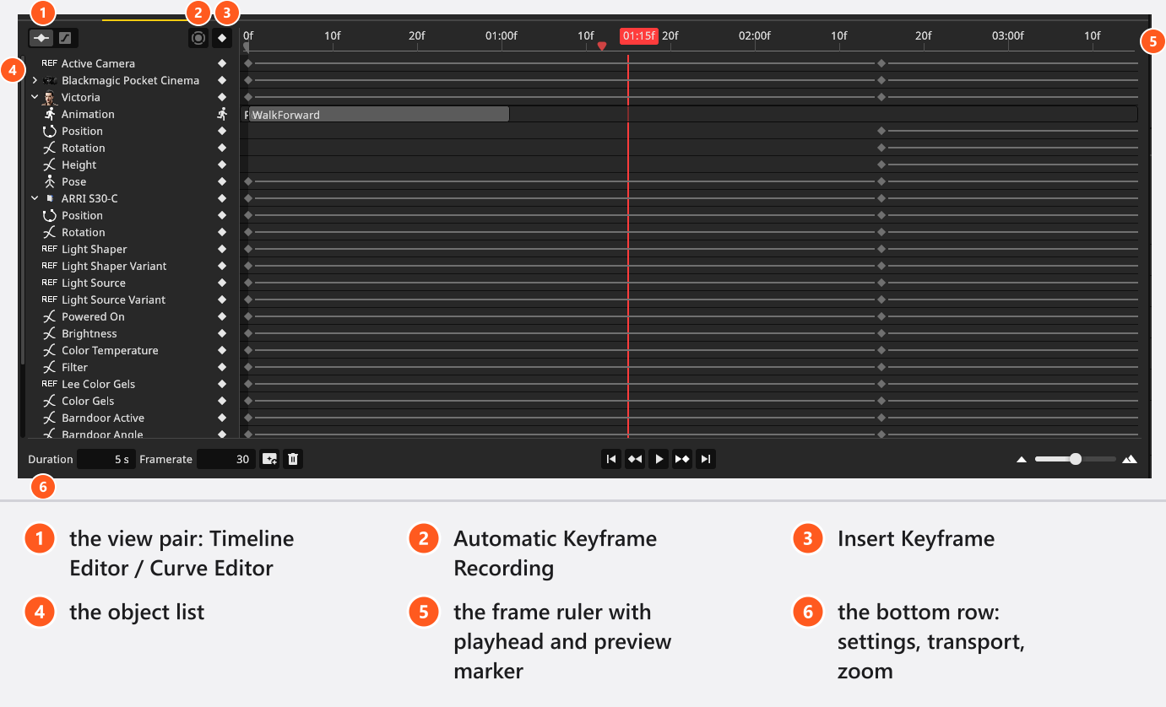Click the timeline zoom slider handle

pyautogui.click(x=1075, y=459)
